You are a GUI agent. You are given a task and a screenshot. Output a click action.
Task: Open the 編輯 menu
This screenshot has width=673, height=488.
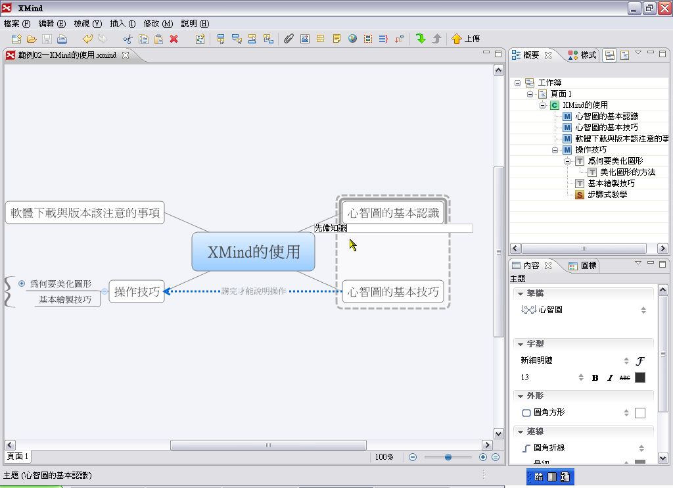coord(52,24)
